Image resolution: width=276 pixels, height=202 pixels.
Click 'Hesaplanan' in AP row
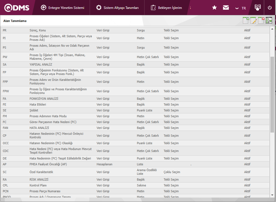[104, 164]
